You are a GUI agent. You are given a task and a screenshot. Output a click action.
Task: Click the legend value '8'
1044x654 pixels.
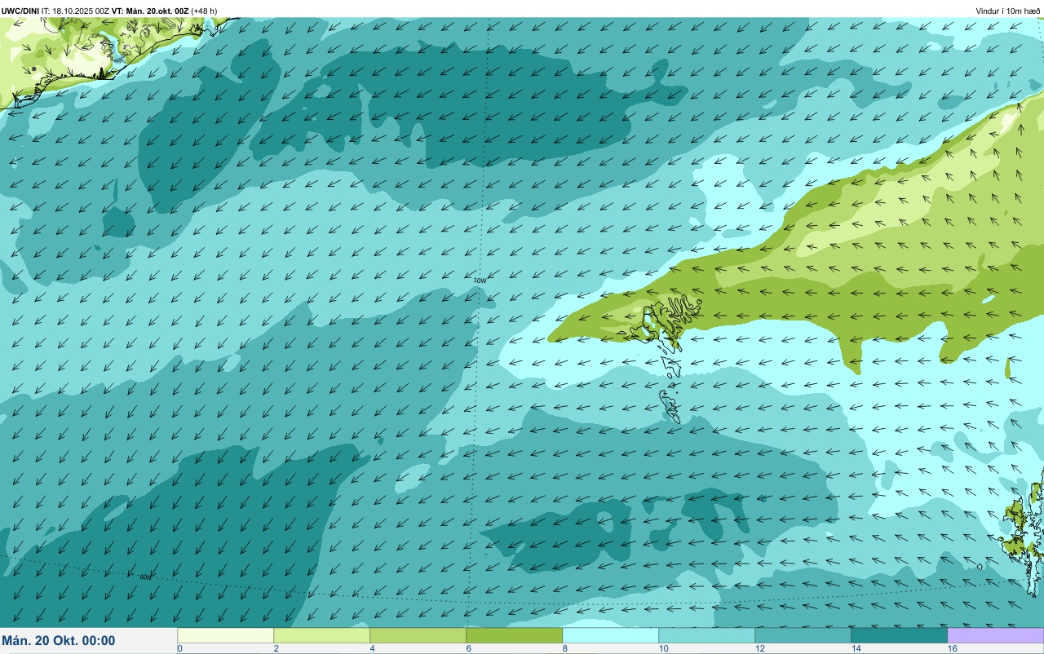click(564, 648)
